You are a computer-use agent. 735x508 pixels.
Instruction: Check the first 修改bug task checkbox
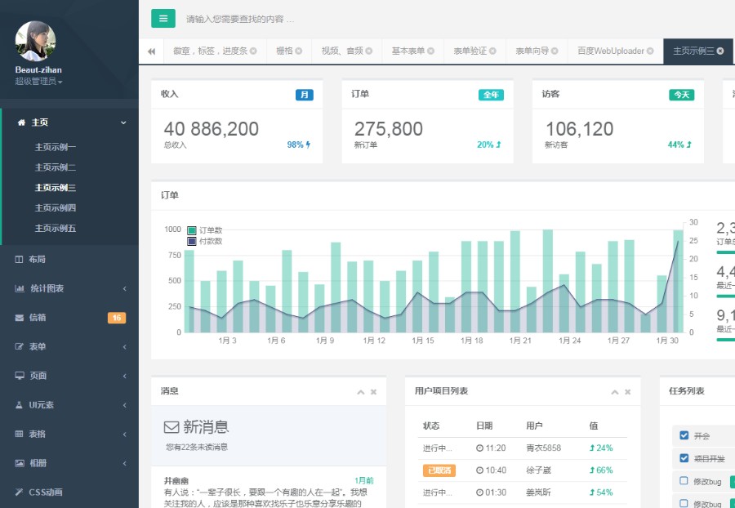pos(684,481)
